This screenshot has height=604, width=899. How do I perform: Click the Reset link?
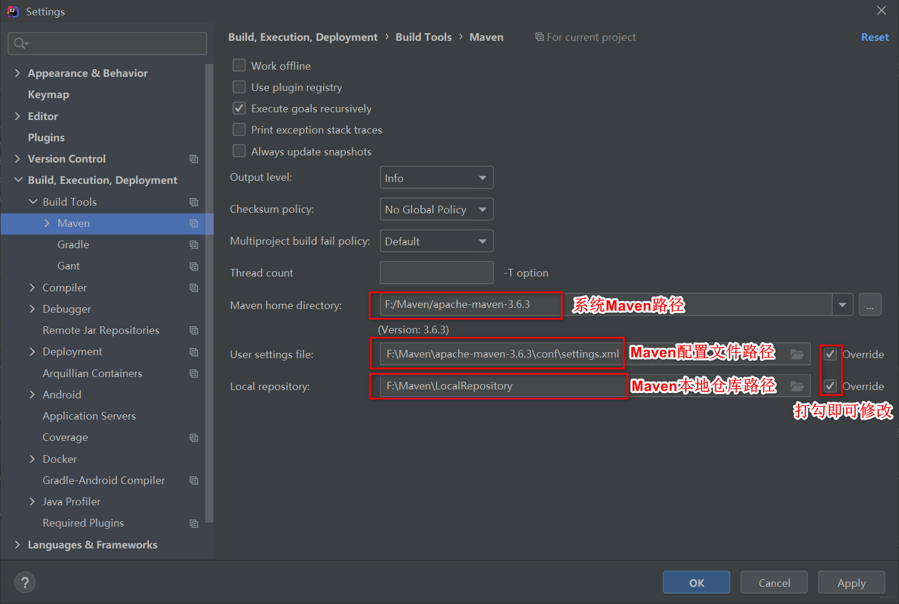[875, 37]
